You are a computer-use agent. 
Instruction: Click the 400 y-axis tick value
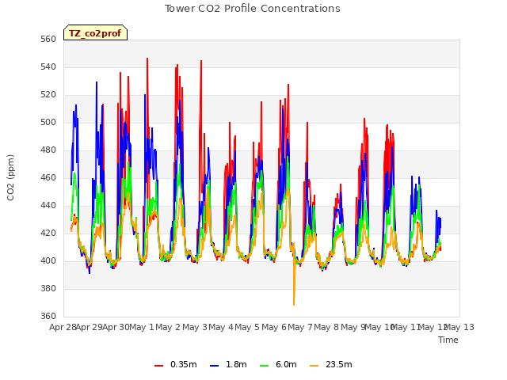pos(48,261)
